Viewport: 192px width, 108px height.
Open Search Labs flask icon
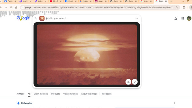[176, 18]
